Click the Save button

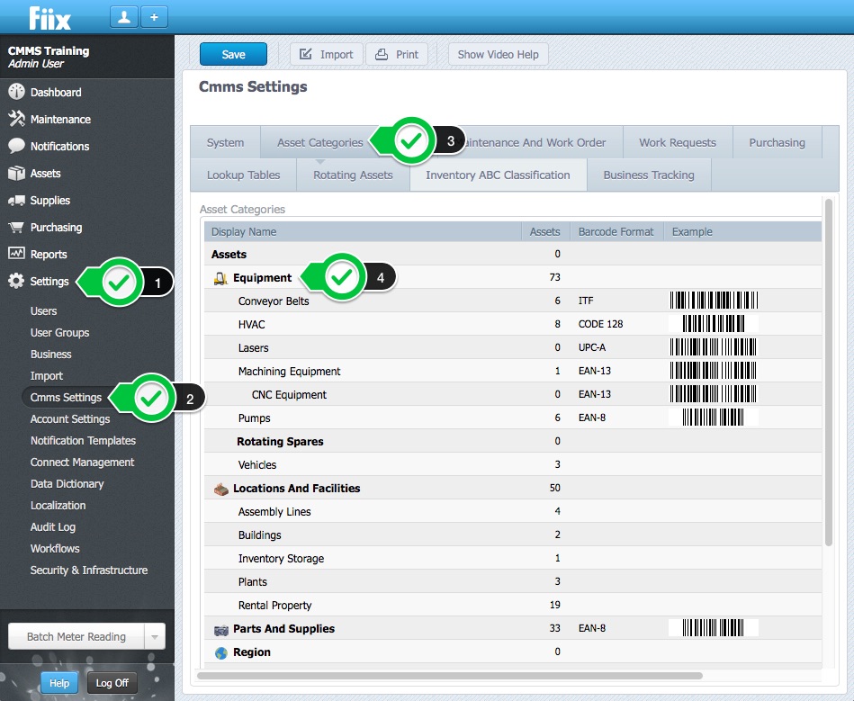233,55
